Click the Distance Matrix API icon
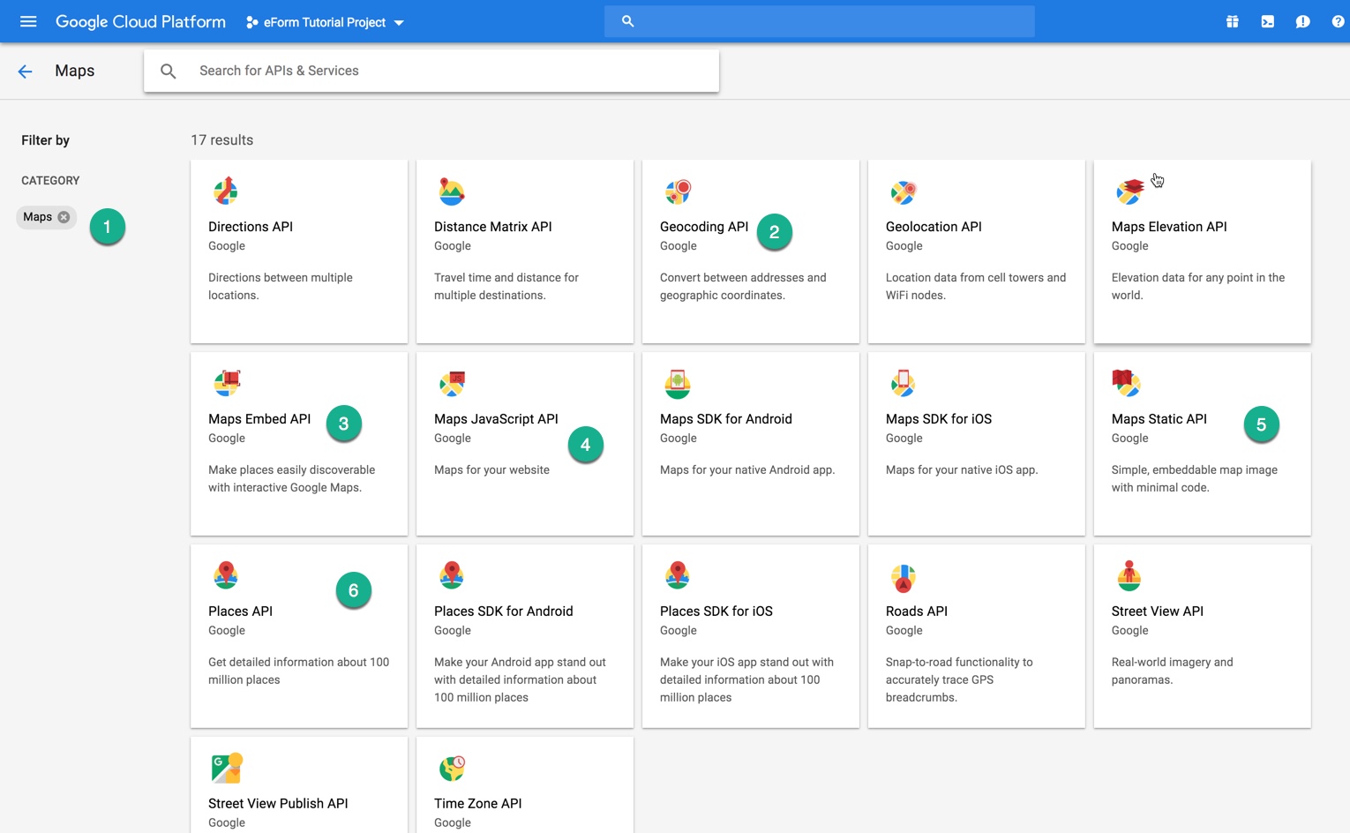Viewport: 1350px width, 833px height. [x=452, y=191]
